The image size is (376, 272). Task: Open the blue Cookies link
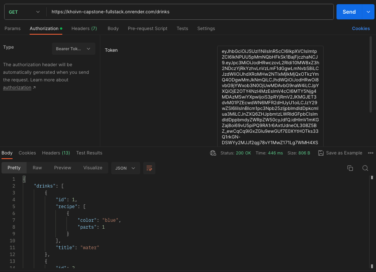coord(361,29)
